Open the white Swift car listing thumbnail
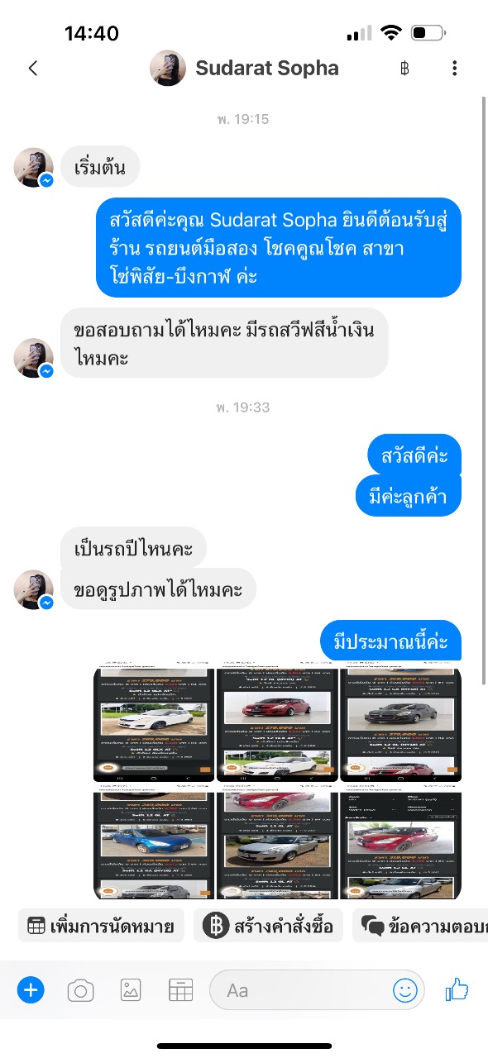The width and height of the screenshot is (488, 1058). coord(154,725)
